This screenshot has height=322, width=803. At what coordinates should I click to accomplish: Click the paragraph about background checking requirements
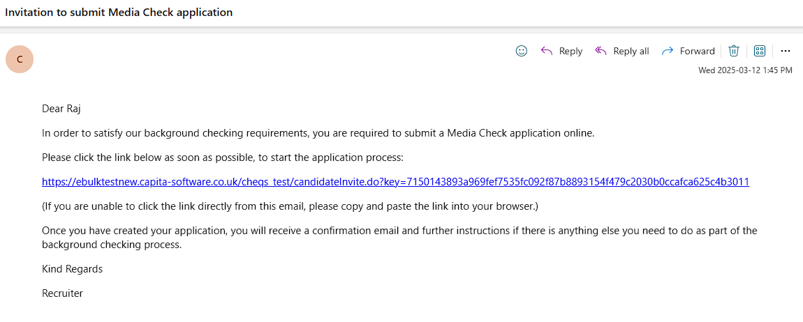coord(318,133)
